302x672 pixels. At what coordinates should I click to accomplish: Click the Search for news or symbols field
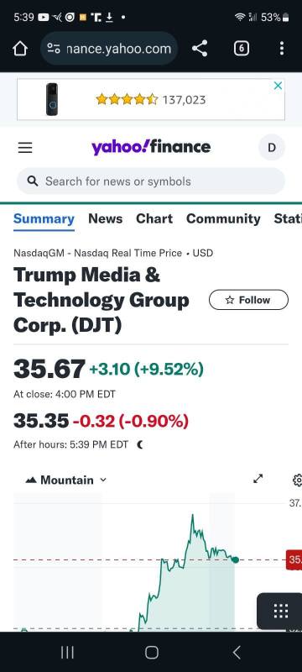pyautogui.click(x=150, y=181)
